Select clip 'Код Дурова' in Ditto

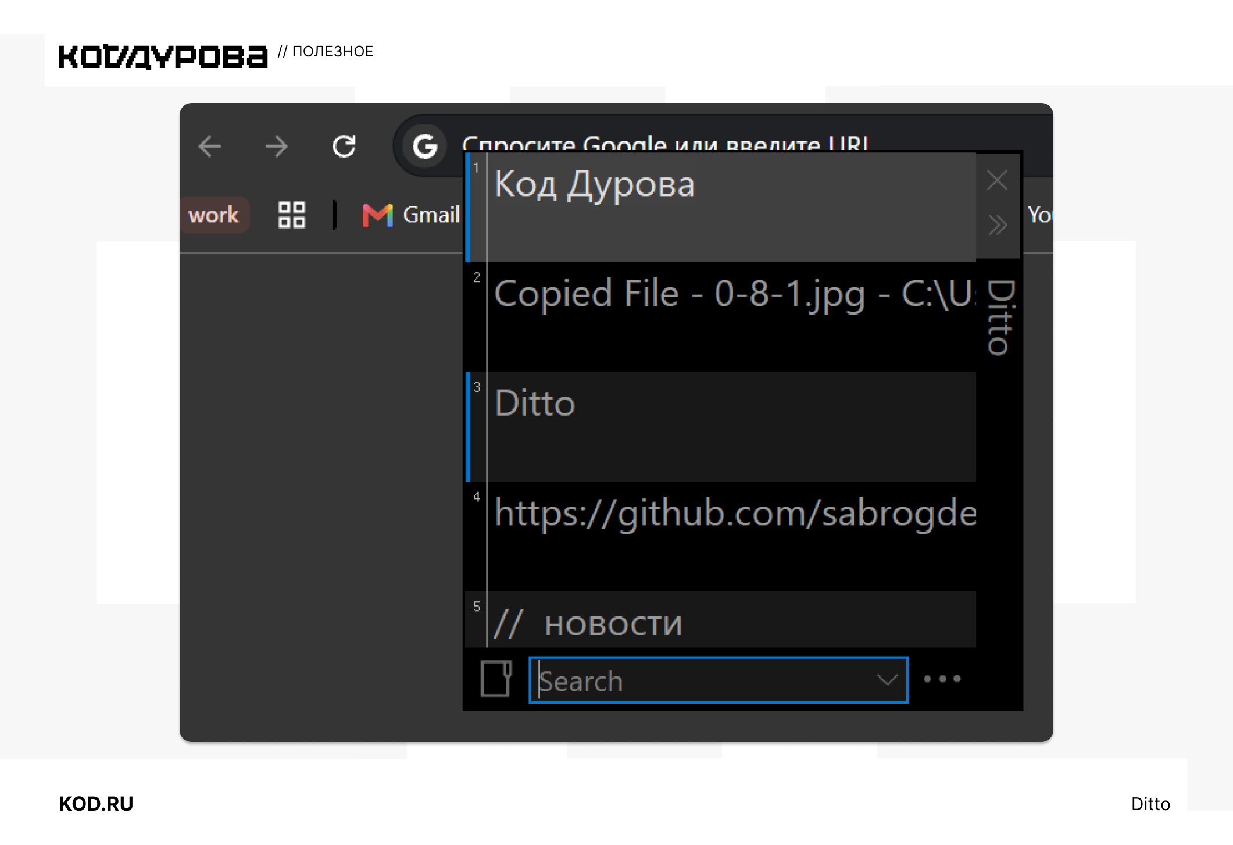pos(721,207)
